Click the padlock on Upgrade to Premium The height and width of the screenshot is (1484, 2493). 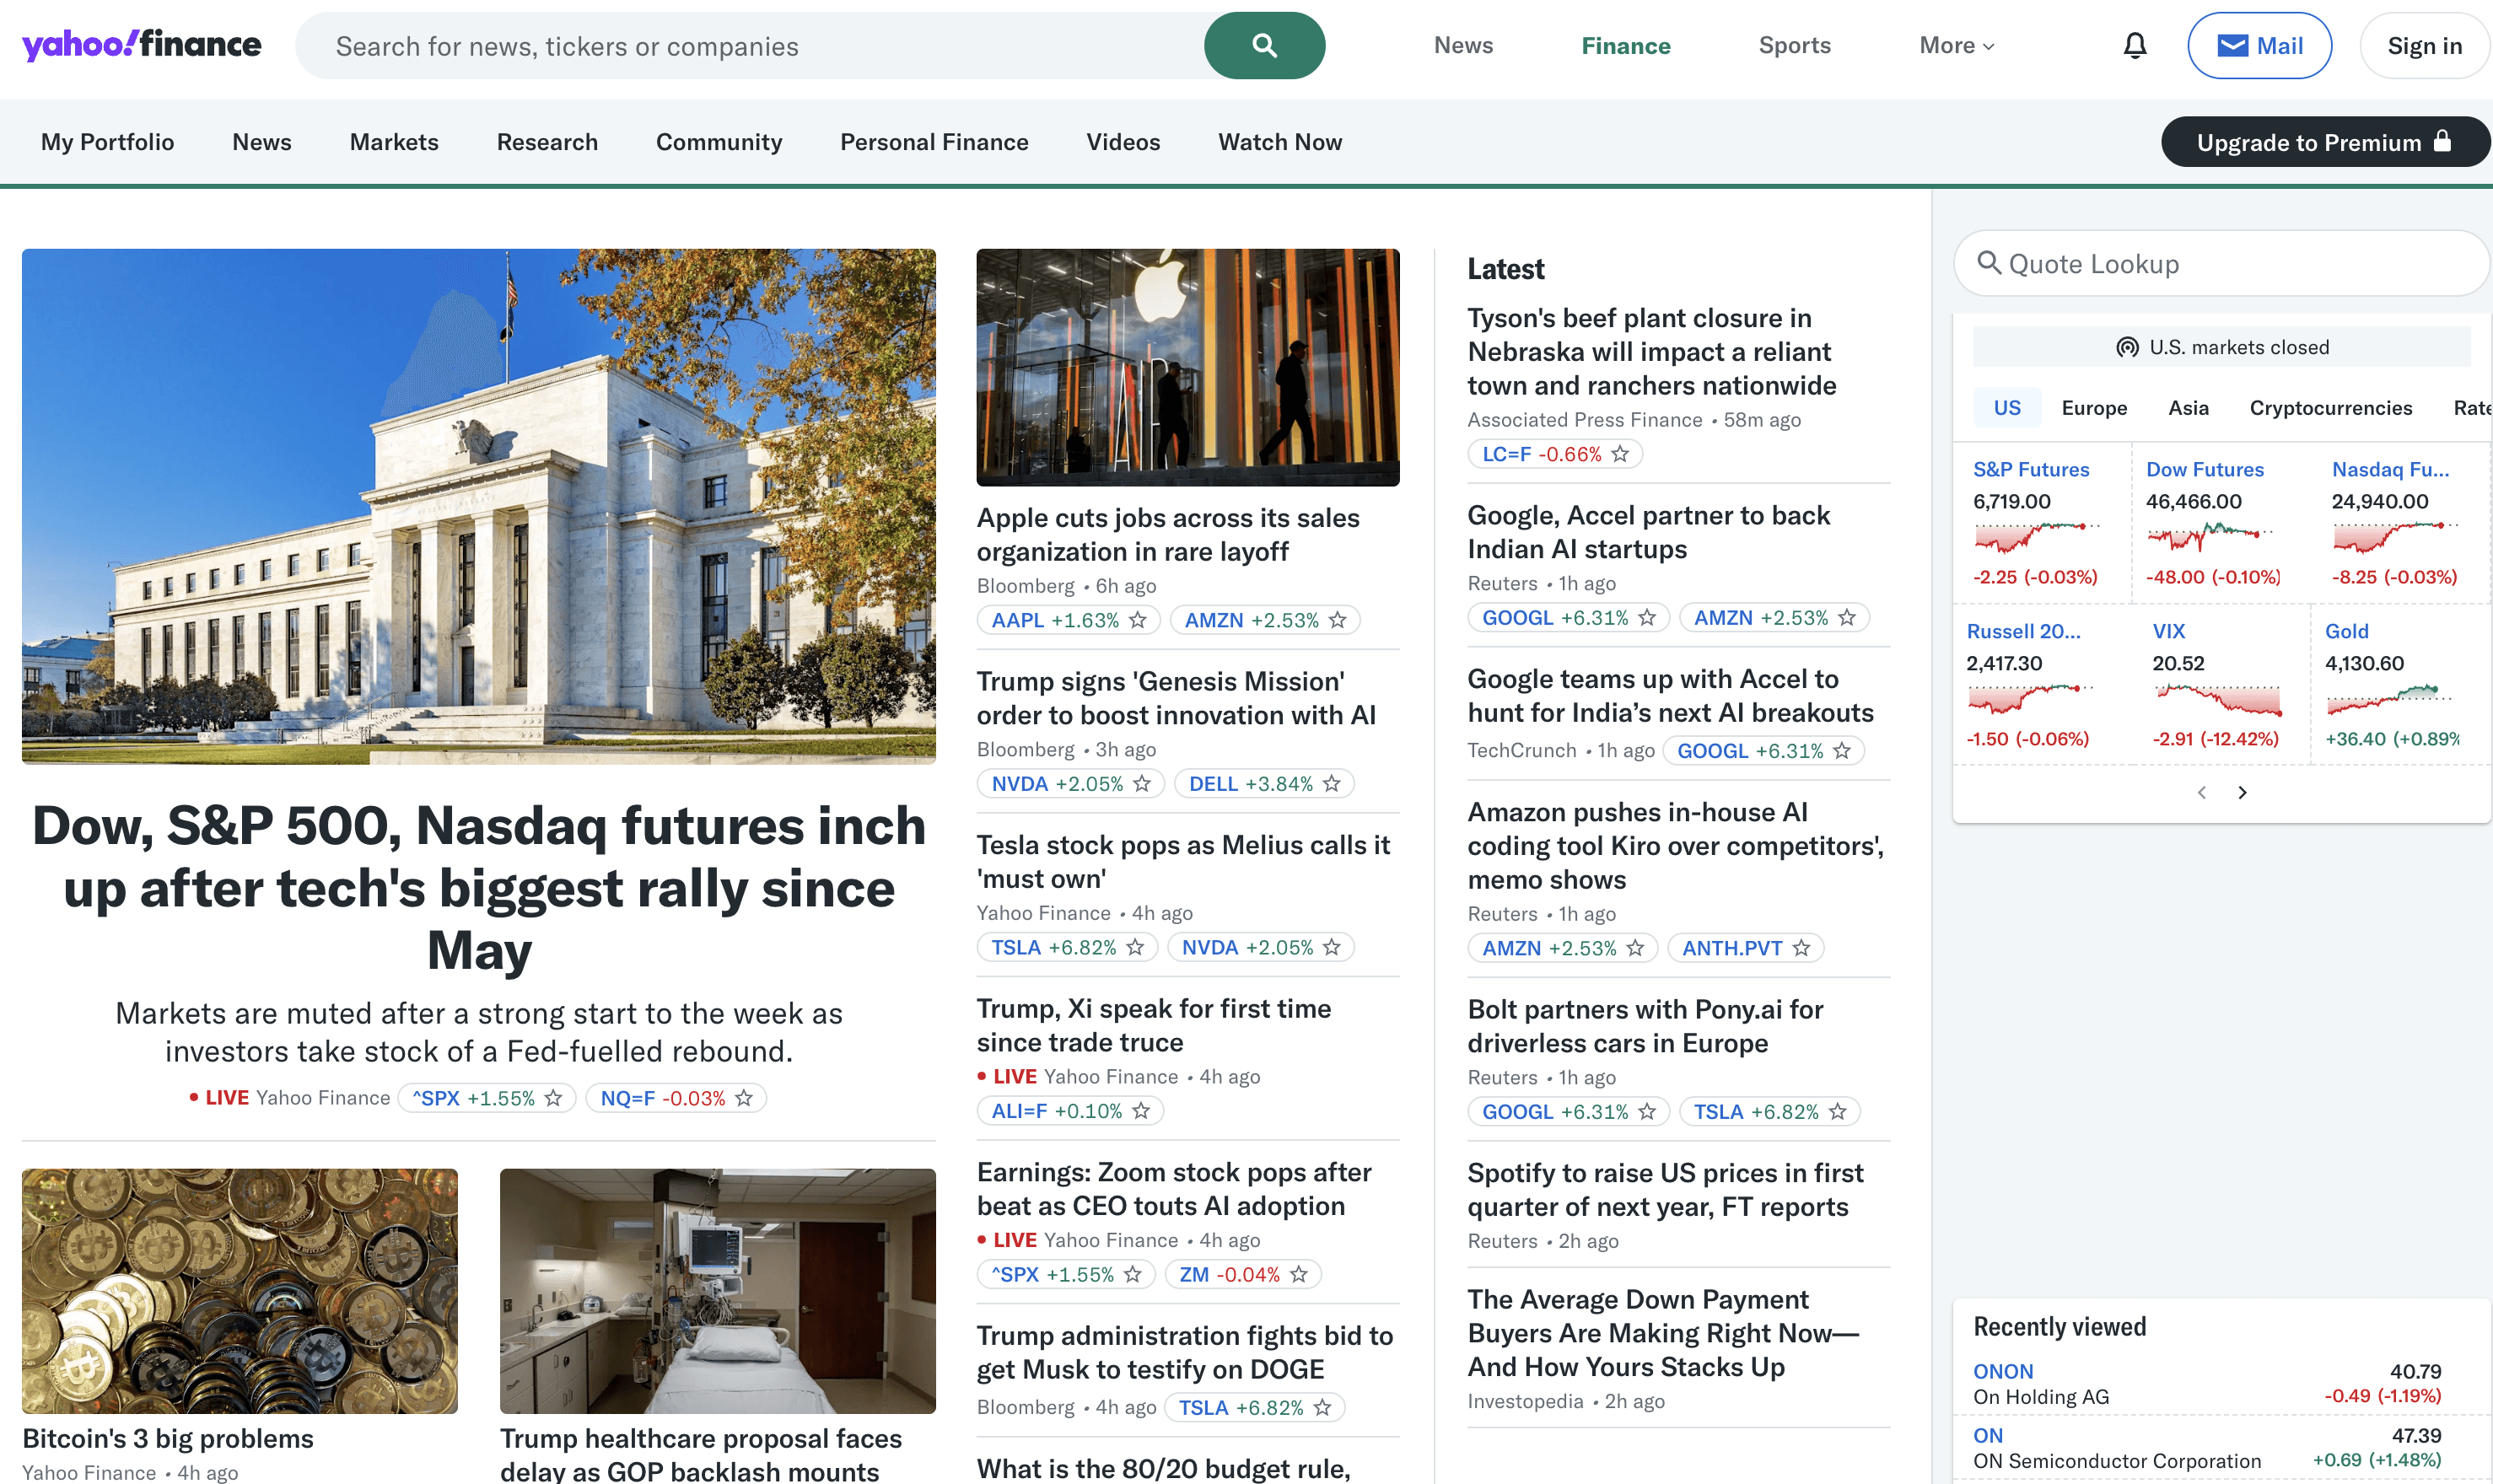click(x=2442, y=141)
